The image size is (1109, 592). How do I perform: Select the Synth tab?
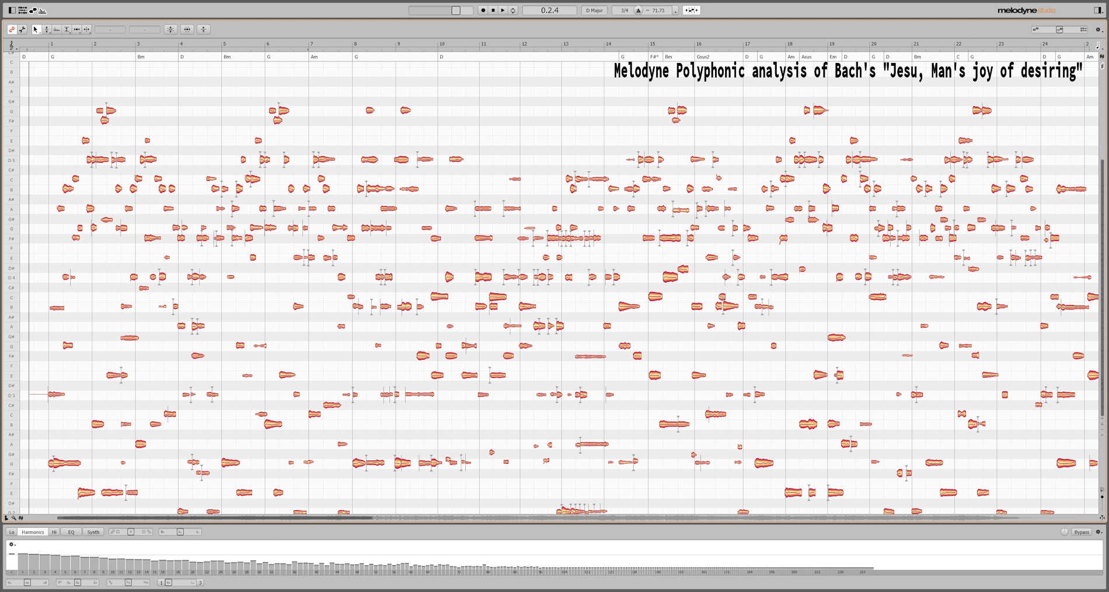tap(93, 532)
